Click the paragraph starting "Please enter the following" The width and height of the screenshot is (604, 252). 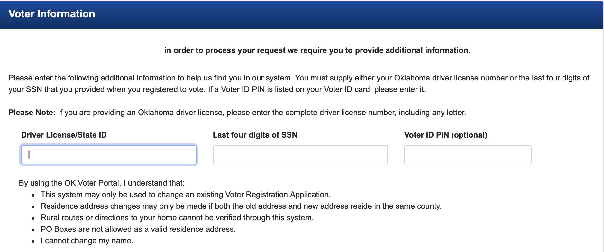193,78
